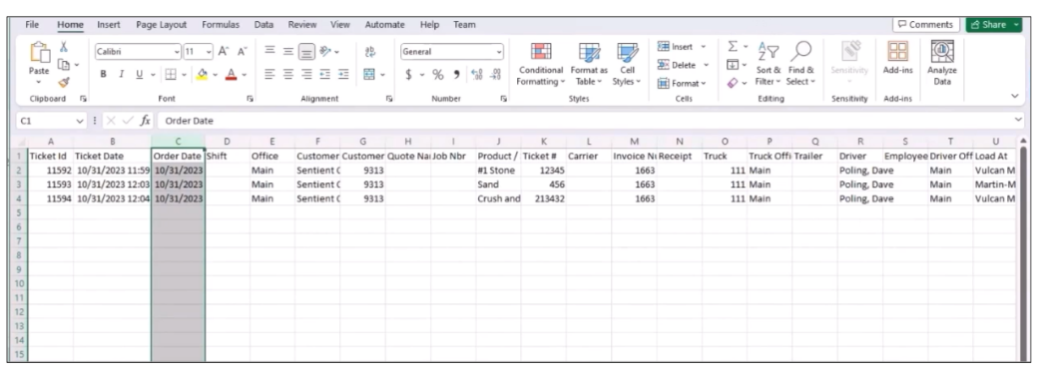Image resolution: width=1038 pixels, height=379 pixels.
Task: Click the Wrap Text icon
Action: click(370, 52)
